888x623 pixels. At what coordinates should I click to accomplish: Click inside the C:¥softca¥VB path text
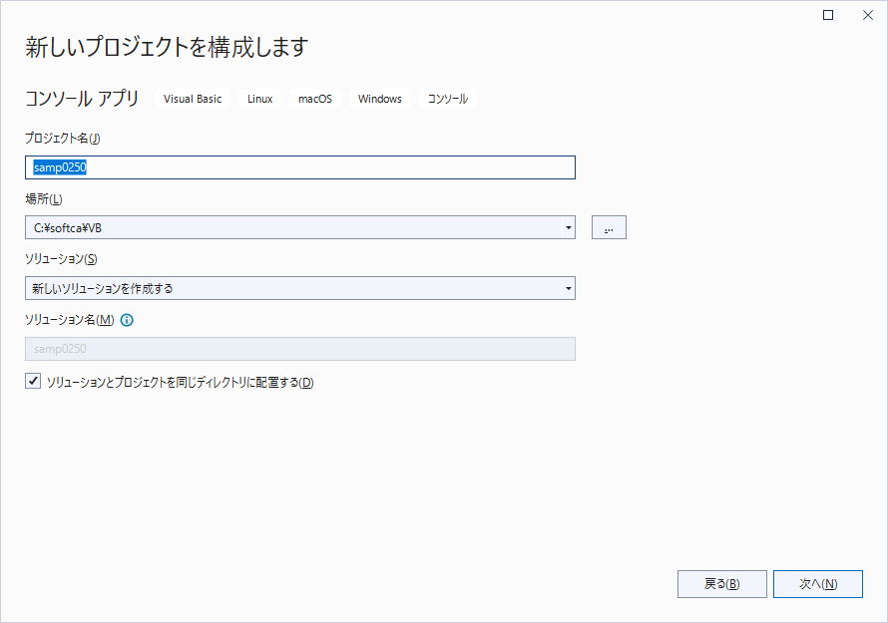(x=68, y=228)
